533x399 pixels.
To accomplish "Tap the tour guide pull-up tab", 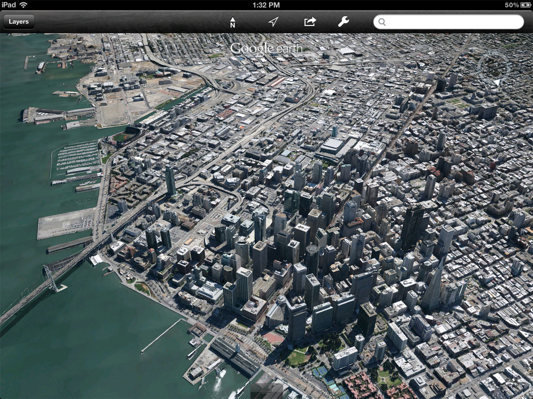I will click(x=266, y=391).
